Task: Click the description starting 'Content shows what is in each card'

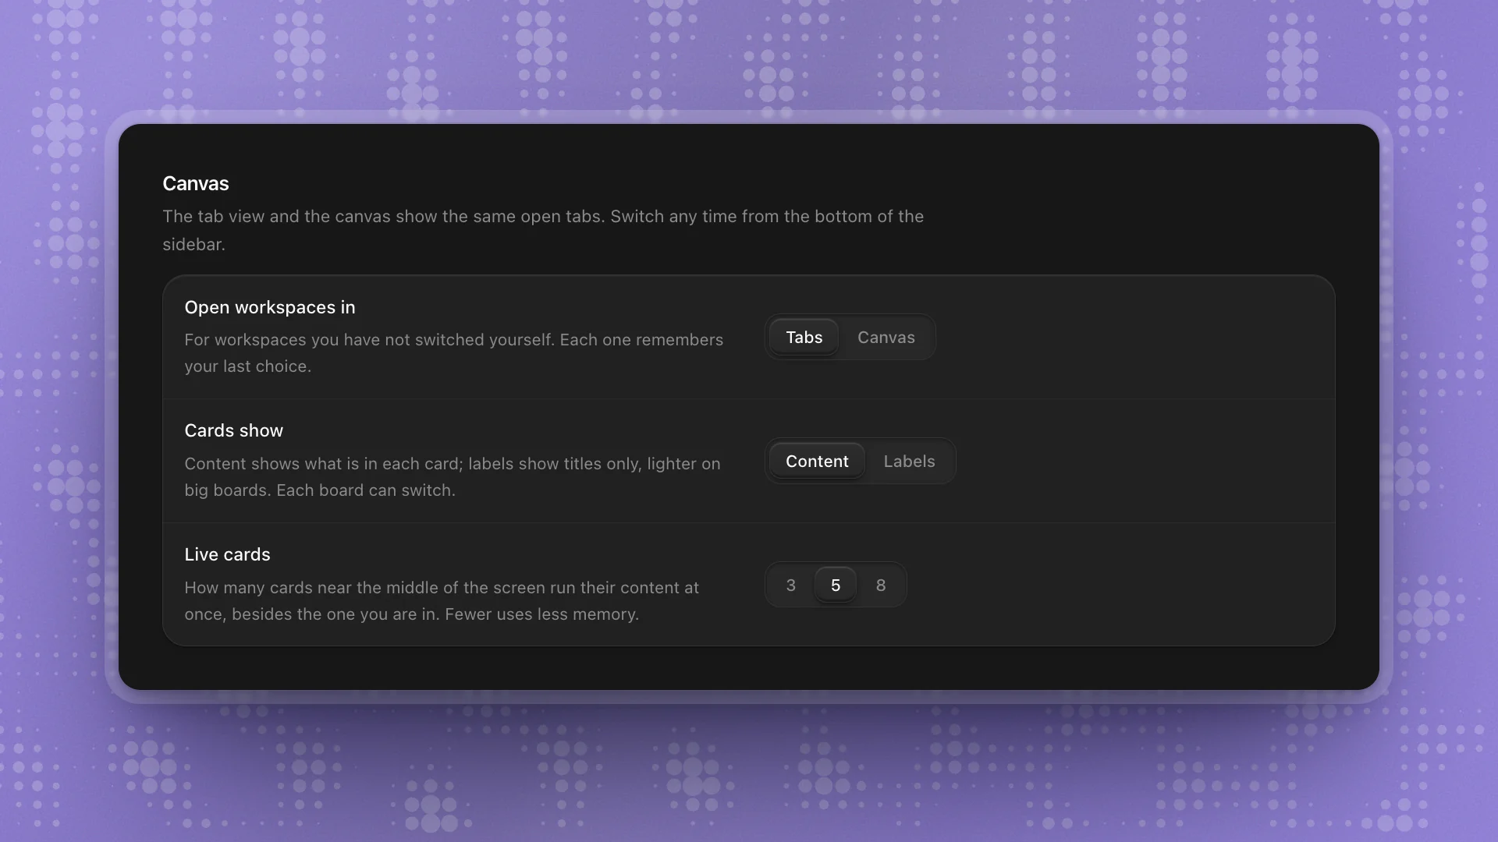Action: click(453, 476)
